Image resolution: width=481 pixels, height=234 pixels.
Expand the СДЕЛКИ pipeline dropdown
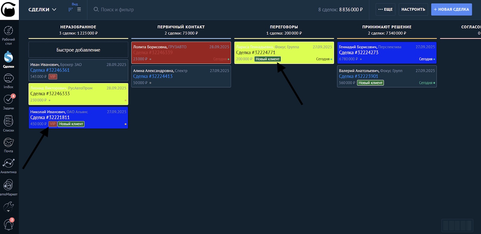tap(42, 9)
